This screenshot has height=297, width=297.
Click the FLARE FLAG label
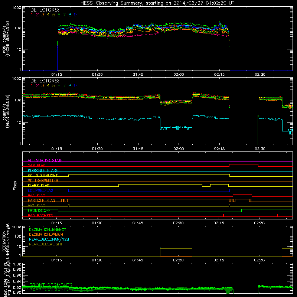pos(39,185)
